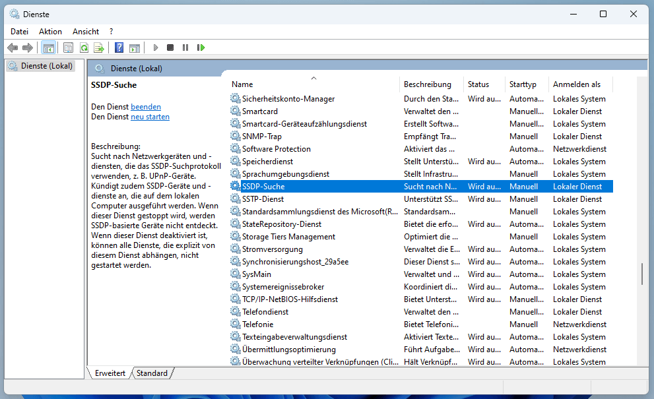Stop the service with the stop icon
This screenshot has width=654, height=399.
[x=170, y=47]
